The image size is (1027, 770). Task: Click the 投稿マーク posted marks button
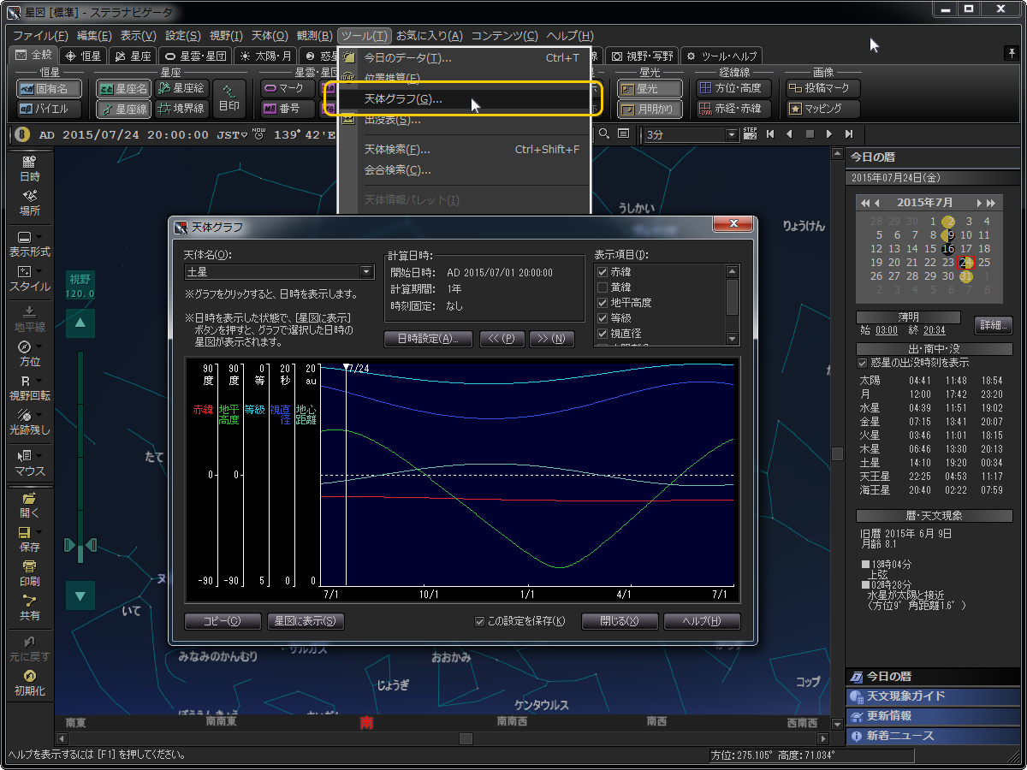[x=822, y=88]
